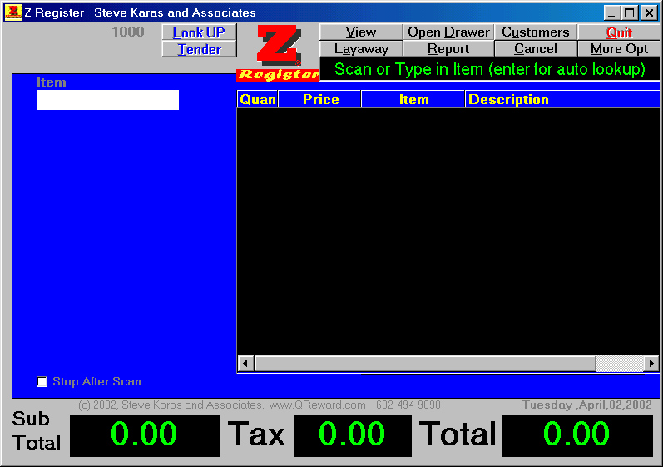Click the horizontal scrollbar thumb
Viewport: 663px width, 467px height.
click(425, 364)
